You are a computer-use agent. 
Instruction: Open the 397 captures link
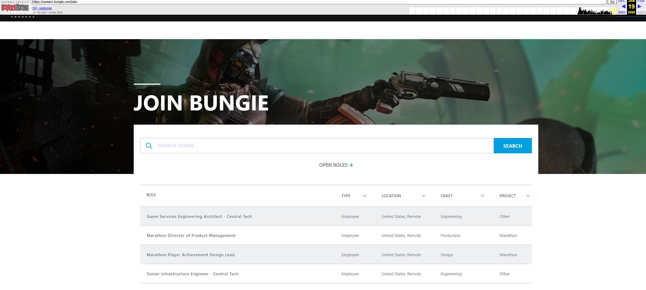pos(42,8)
